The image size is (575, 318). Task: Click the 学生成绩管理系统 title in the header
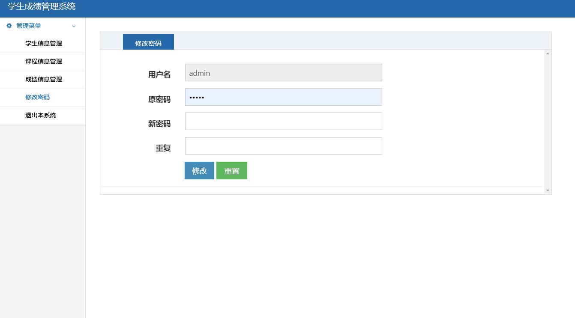tap(39, 6)
